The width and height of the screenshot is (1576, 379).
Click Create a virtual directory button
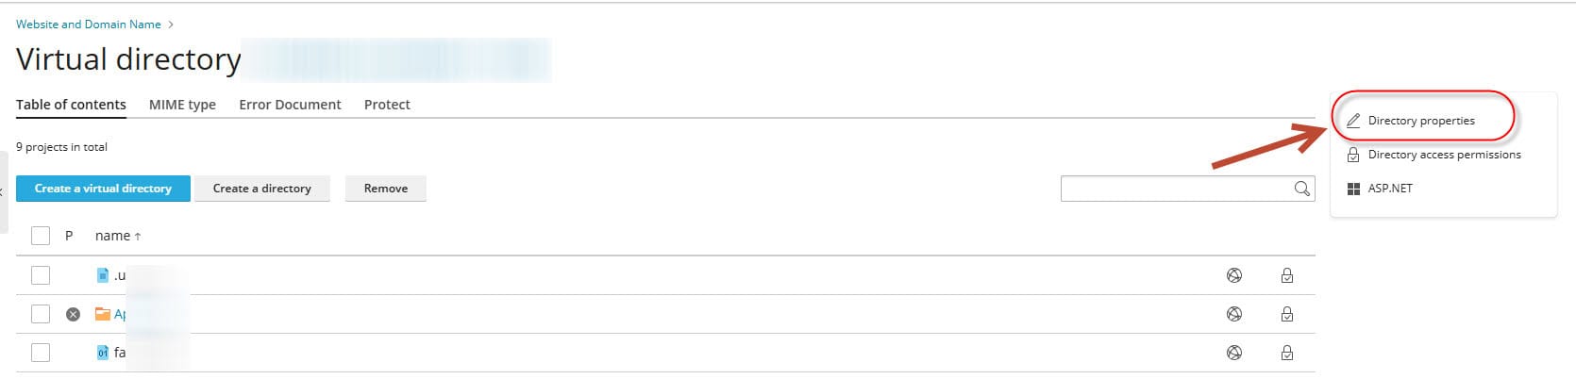[103, 189]
